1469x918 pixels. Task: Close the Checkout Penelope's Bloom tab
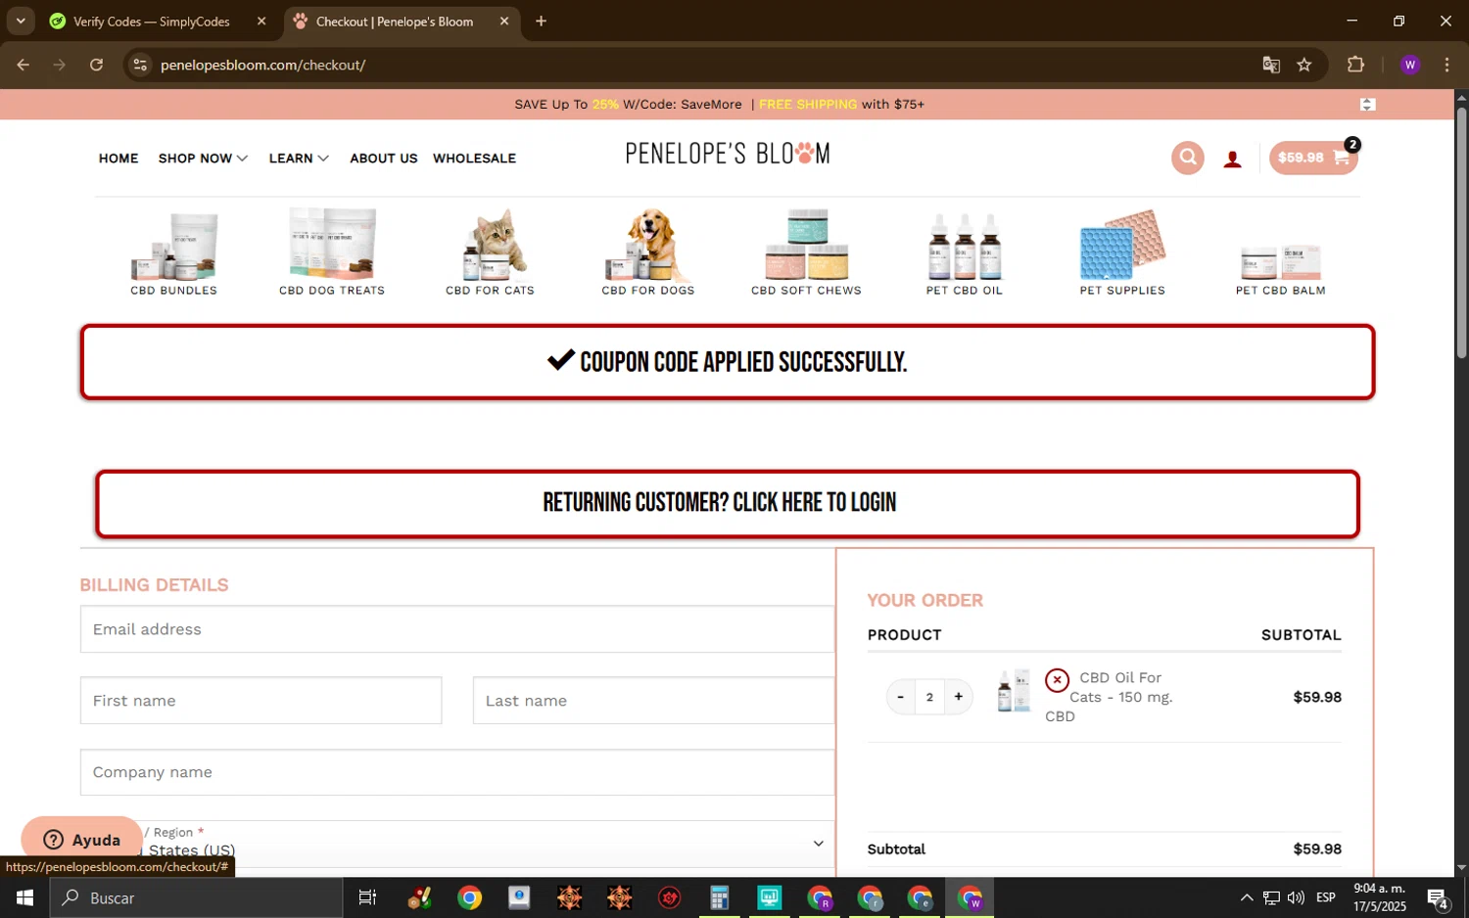(504, 22)
